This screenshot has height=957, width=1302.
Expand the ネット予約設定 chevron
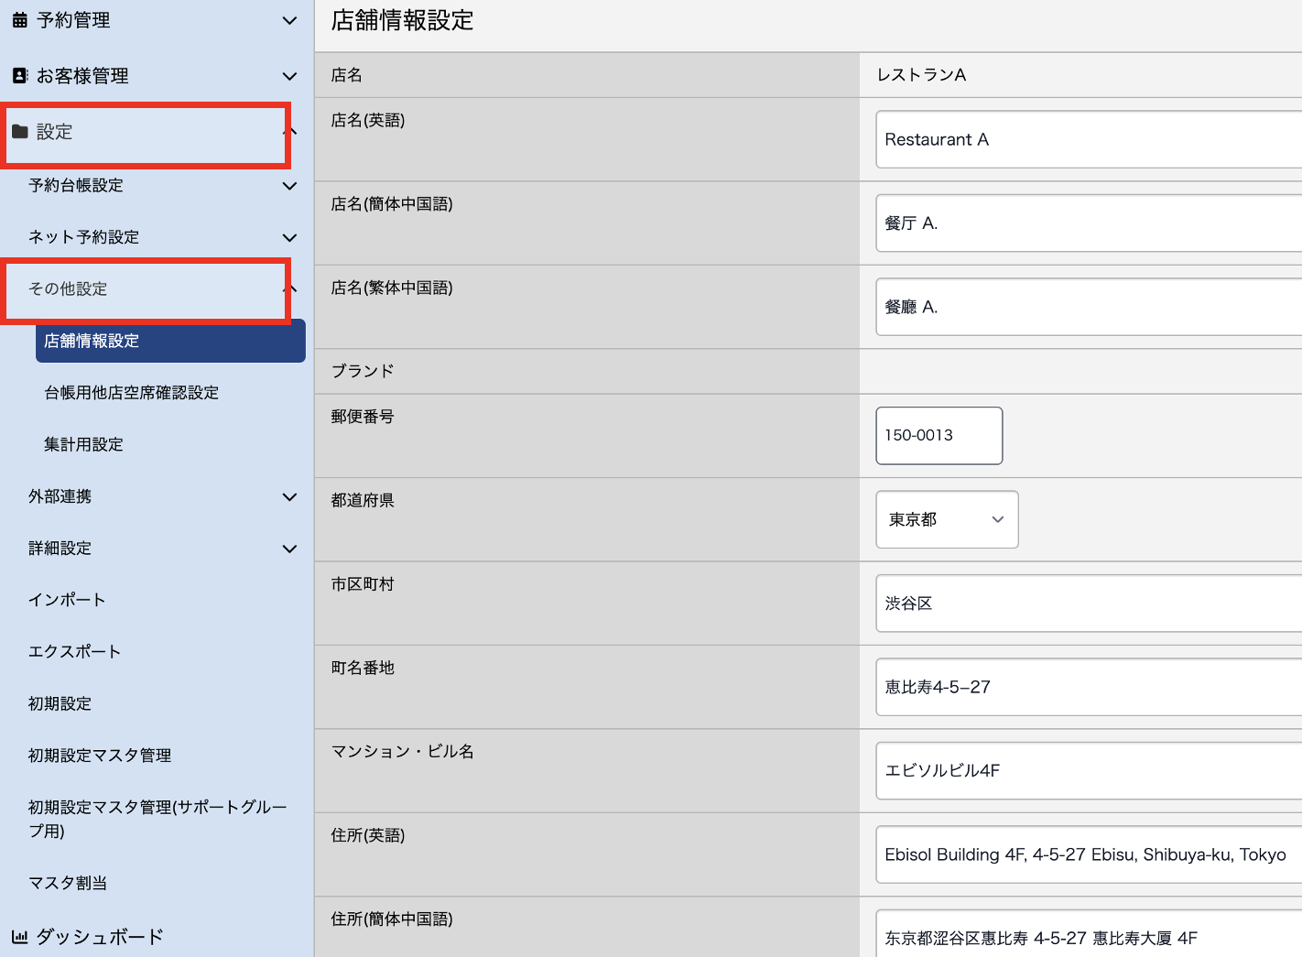coord(289,237)
